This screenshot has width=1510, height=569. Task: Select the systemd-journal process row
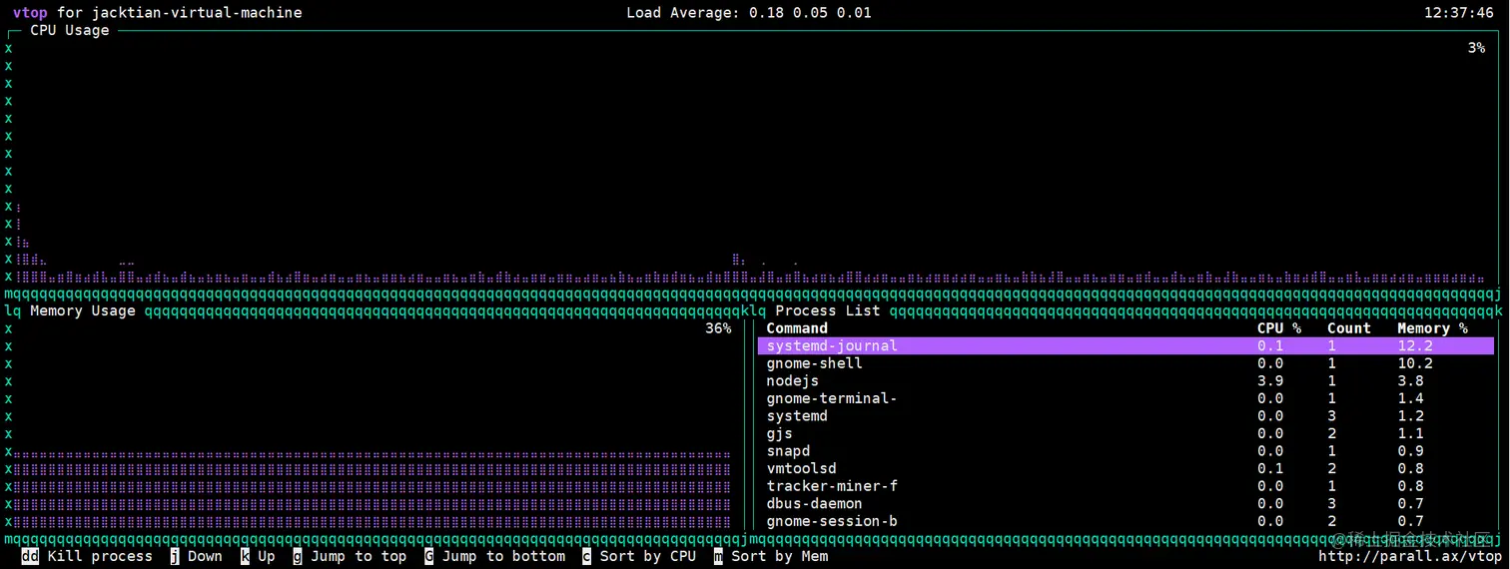(1126, 346)
